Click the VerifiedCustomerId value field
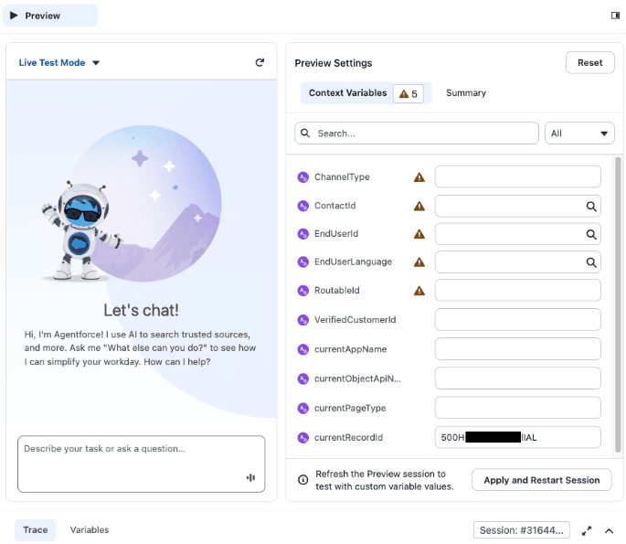 (518, 319)
